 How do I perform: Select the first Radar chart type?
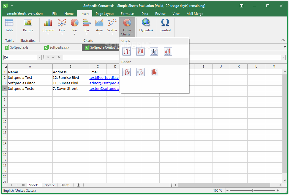(x=127, y=72)
